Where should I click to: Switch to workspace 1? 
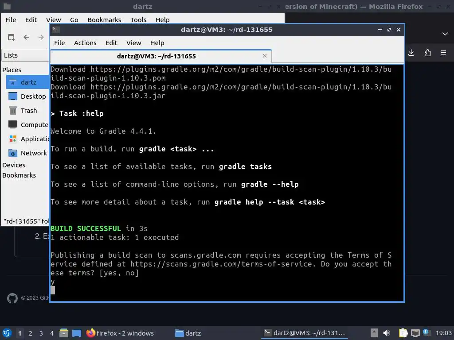pyautogui.click(x=20, y=333)
